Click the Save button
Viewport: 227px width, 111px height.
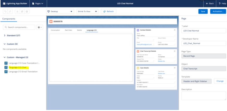click(203, 11)
